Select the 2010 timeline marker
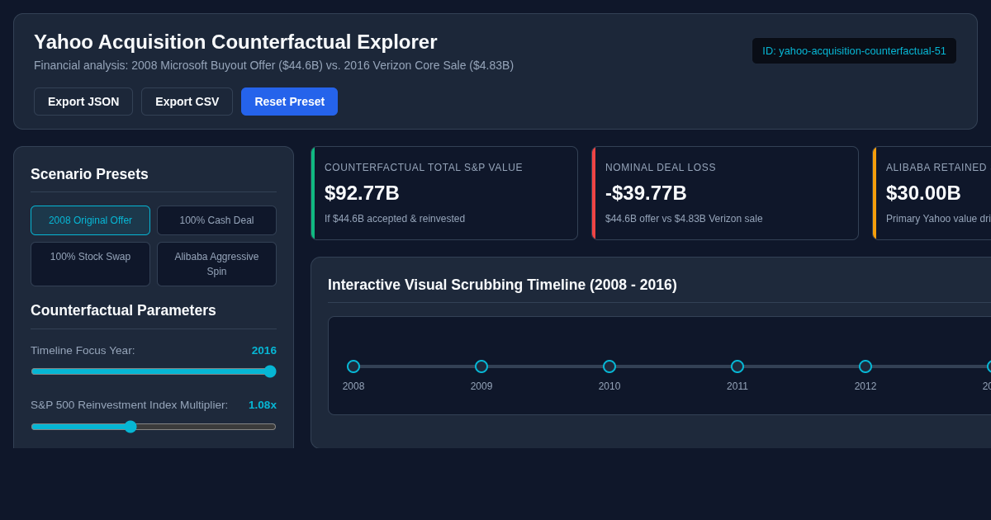Image resolution: width=991 pixels, height=520 pixels. click(x=609, y=366)
